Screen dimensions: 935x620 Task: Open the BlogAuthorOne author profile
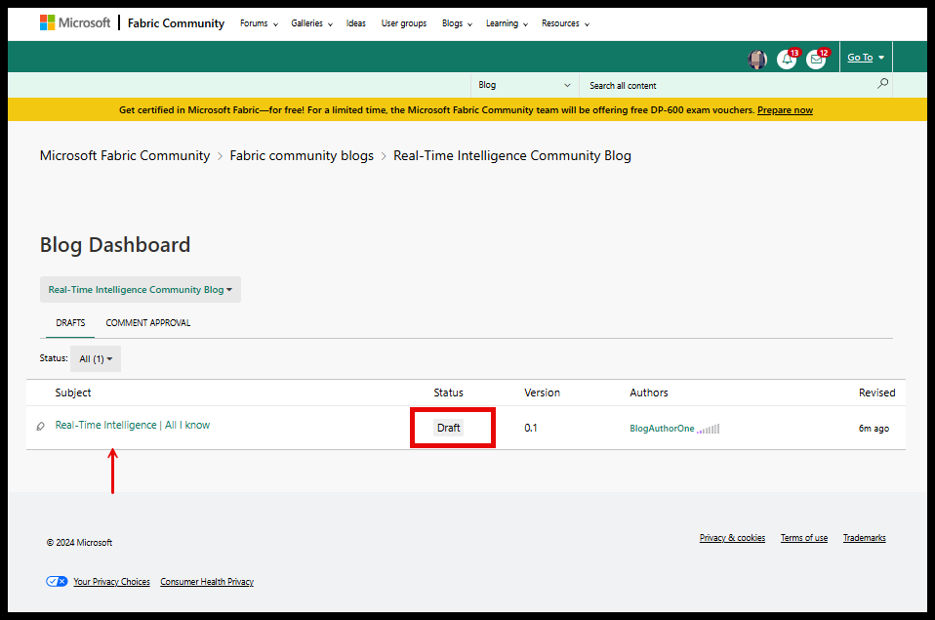coord(662,429)
